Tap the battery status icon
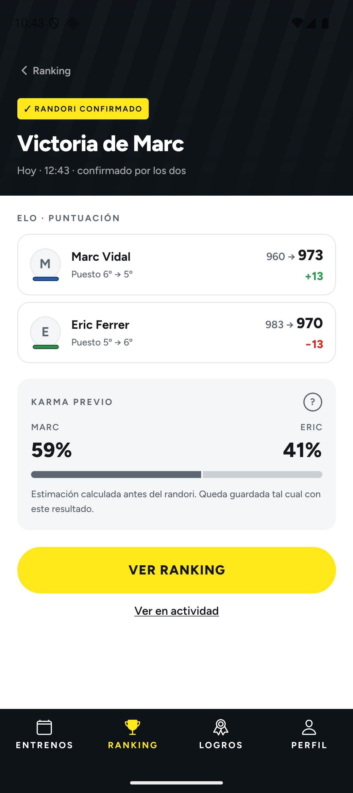Screen dimensions: 353x793 coord(325,23)
